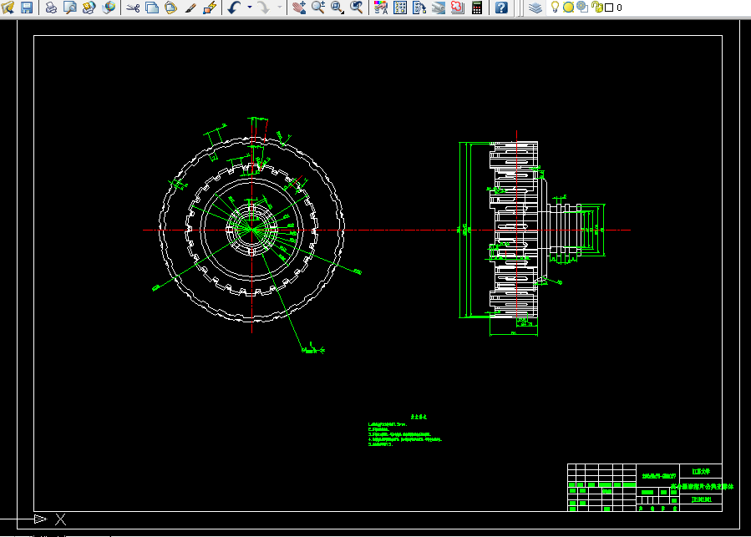Toggle layer 0 on/off lightbulb
This screenshot has height=537, width=751.
click(x=555, y=7)
